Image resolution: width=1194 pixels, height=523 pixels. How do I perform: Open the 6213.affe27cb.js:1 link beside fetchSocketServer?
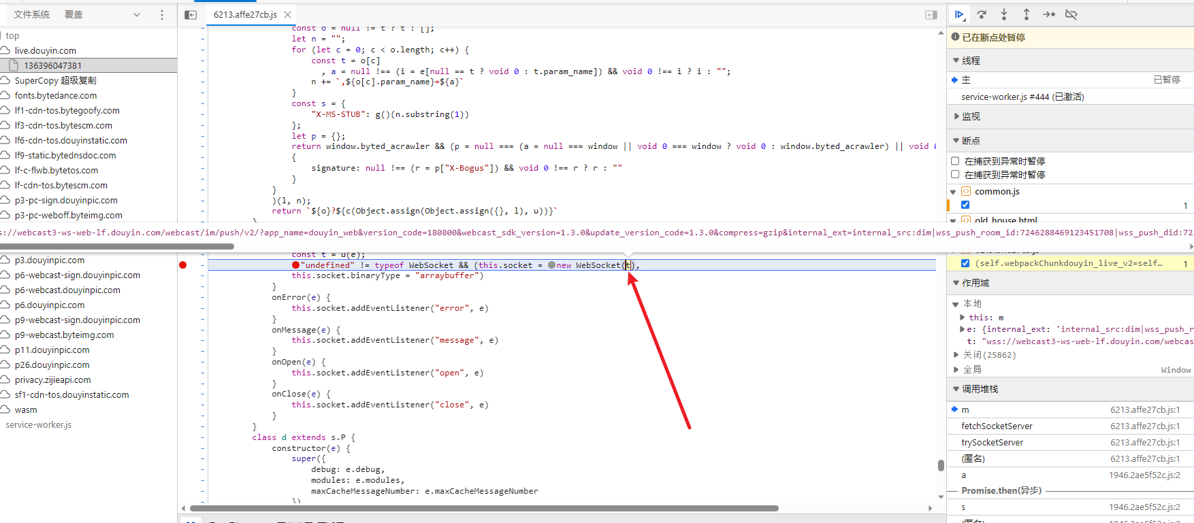1145,426
